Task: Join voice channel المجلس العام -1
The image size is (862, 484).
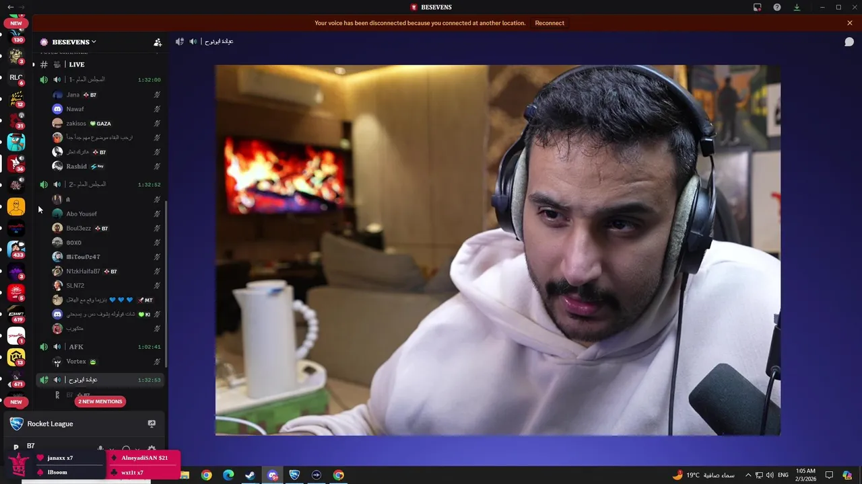Action: coord(100,79)
